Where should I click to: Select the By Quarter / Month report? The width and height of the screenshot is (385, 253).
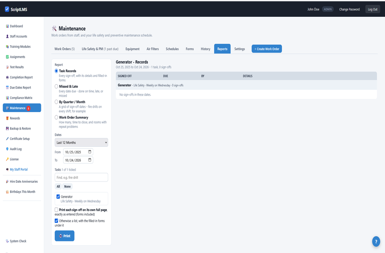point(56,102)
